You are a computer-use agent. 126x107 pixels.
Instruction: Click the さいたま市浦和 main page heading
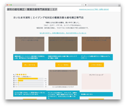coord(48,17)
